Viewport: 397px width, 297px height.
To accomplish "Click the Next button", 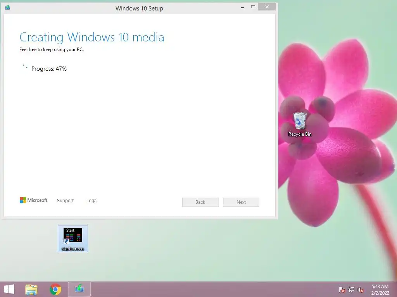I will (x=241, y=202).
